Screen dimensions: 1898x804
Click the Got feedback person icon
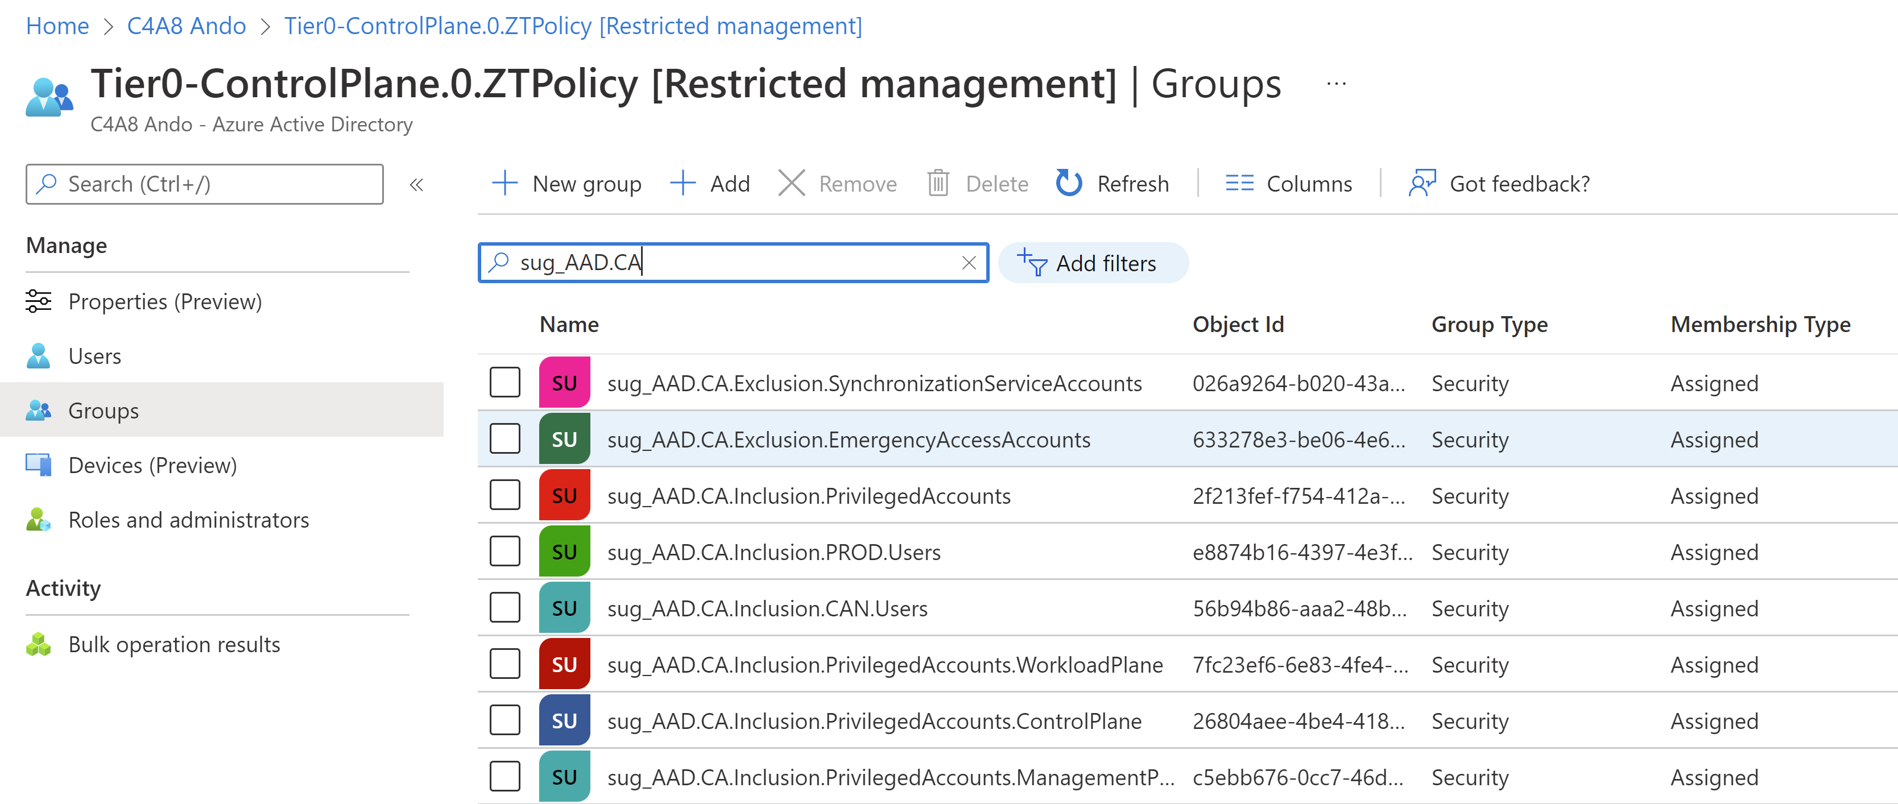coord(1422,183)
